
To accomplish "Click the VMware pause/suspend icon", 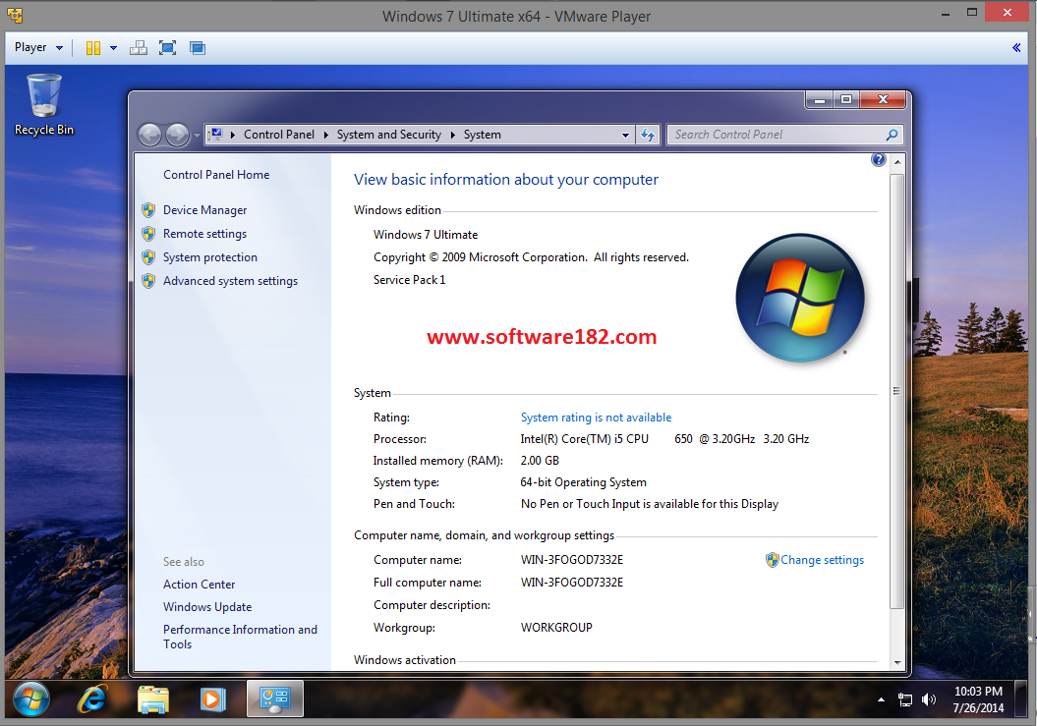I will click(93, 47).
